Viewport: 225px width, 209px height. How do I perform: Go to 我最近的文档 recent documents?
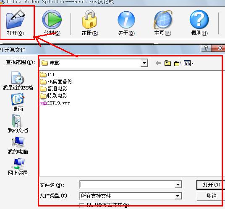18,81
